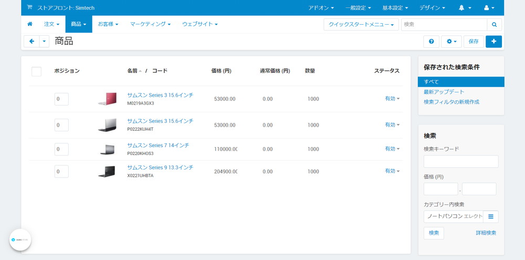This screenshot has height=260, width=525.
Task: Open サムスン Series 9 13.3インチ product link
Action: pyautogui.click(x=160, y=168)
